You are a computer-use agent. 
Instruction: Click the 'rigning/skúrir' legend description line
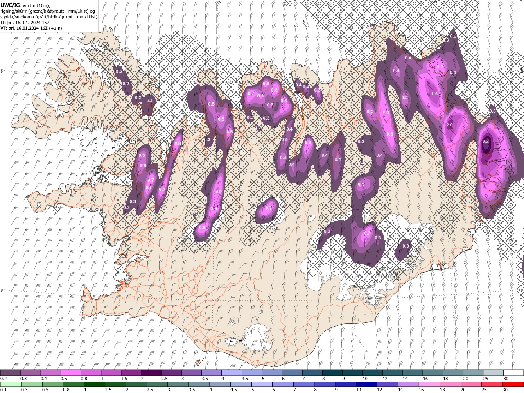(48, 11)
